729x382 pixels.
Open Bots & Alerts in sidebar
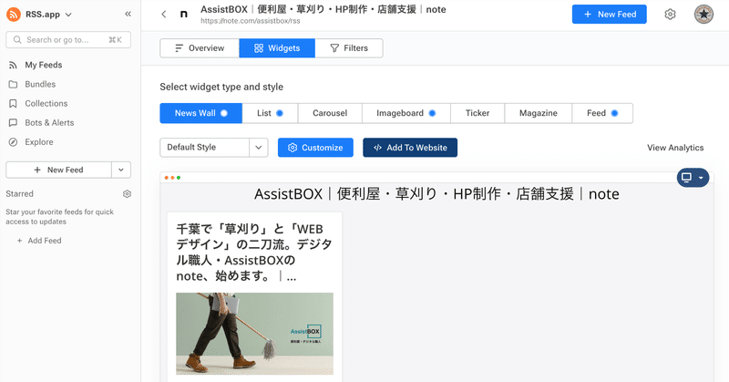(x=49, y=123)
